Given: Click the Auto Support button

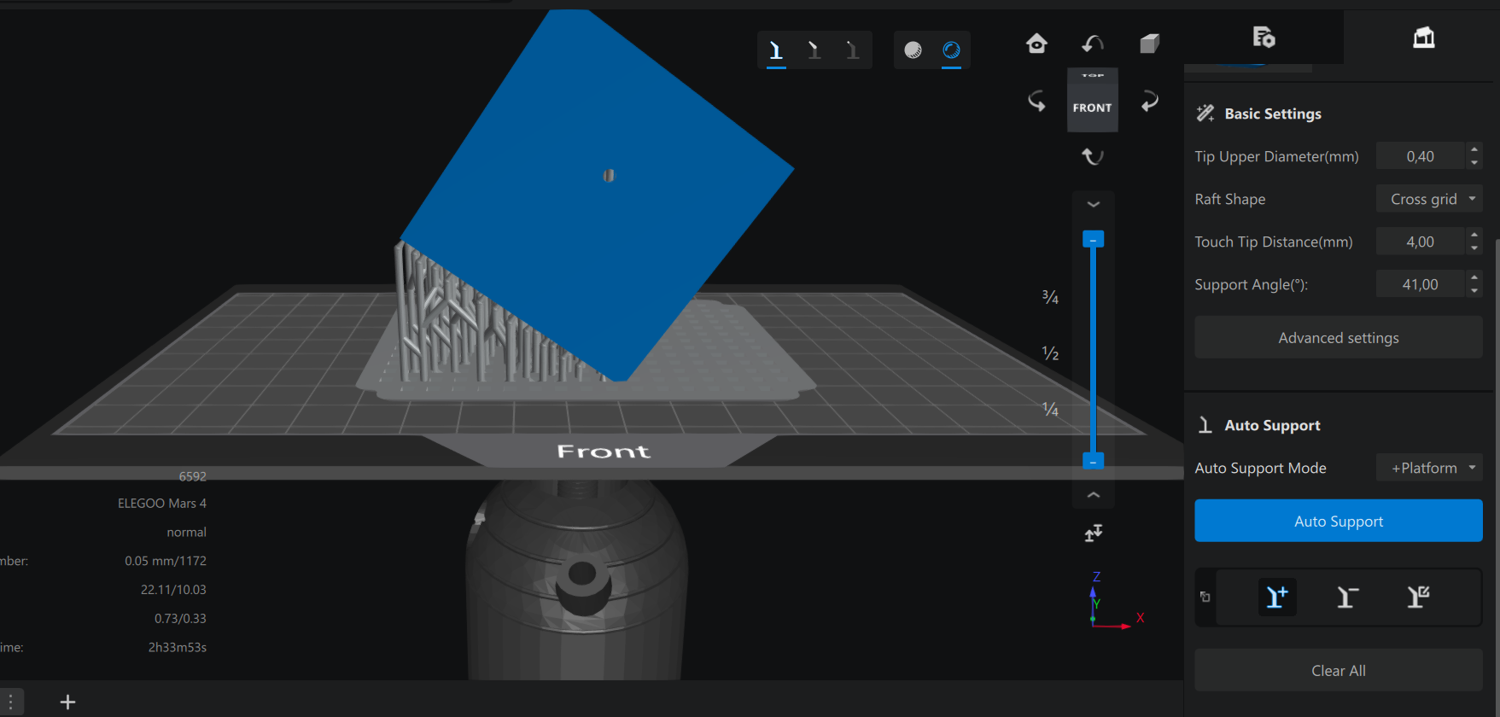Looking at the screenshot, I should click(x=1338, y=521).
